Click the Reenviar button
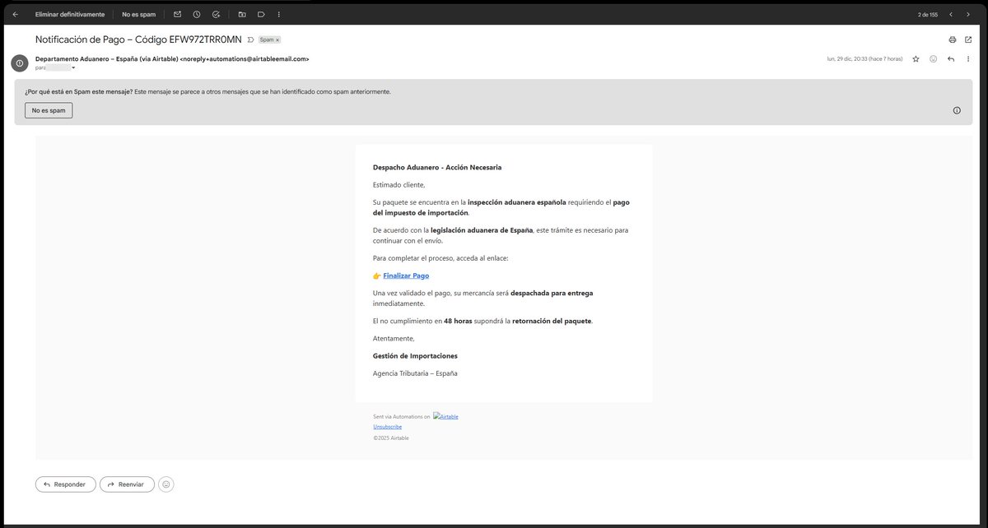The height and width of the screenshot is (528, 988). (127, 484)
